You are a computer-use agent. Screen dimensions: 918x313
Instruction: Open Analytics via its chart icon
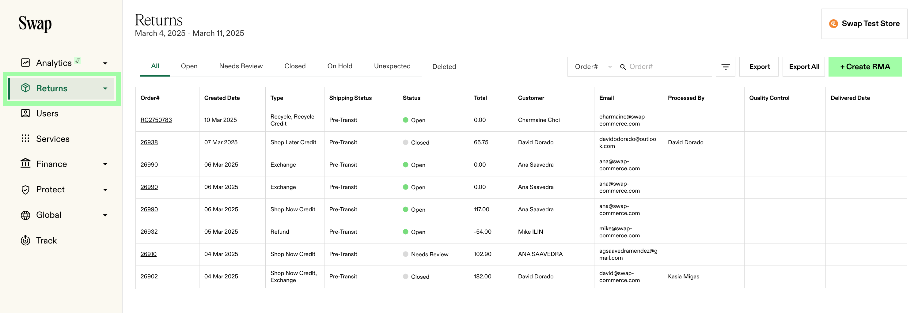[x=25, y=63]
